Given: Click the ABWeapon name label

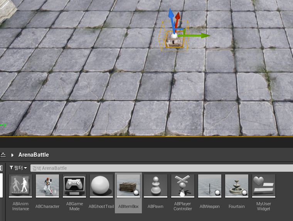Looking at the screenshot, I should coord(210,206).
